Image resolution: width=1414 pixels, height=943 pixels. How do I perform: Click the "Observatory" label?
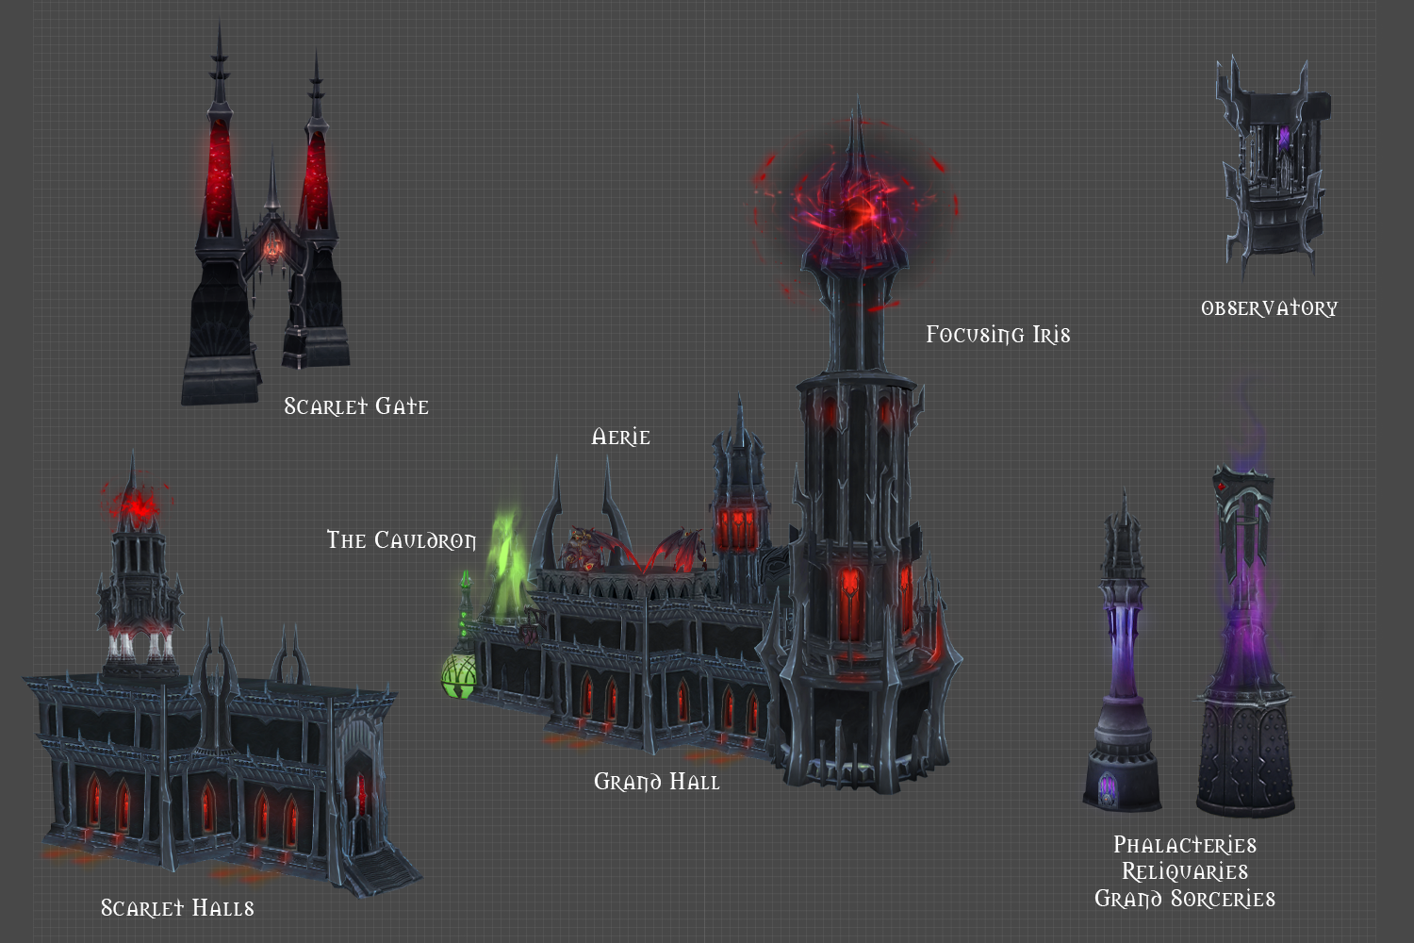[x=1269, y=308]
